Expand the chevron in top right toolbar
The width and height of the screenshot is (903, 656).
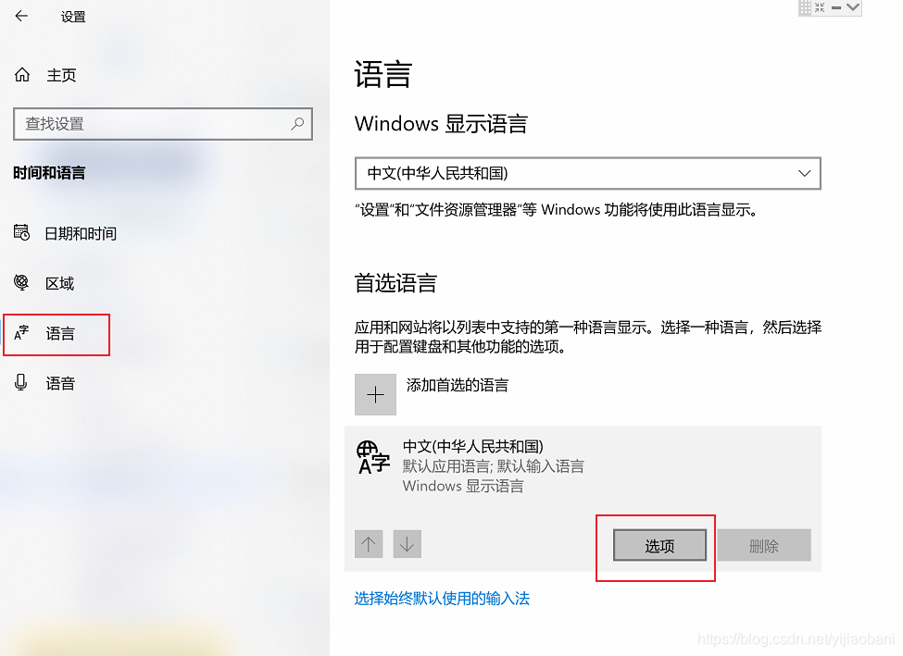pos(853,6)
